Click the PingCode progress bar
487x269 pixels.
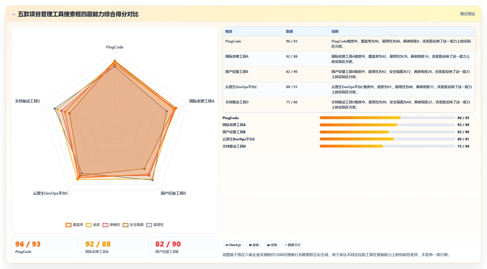(x=387, y=118)
